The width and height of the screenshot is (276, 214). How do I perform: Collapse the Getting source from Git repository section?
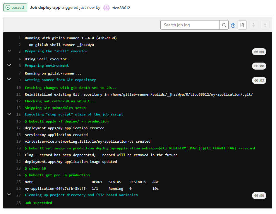pyautogui.click(x=9, y=80)
